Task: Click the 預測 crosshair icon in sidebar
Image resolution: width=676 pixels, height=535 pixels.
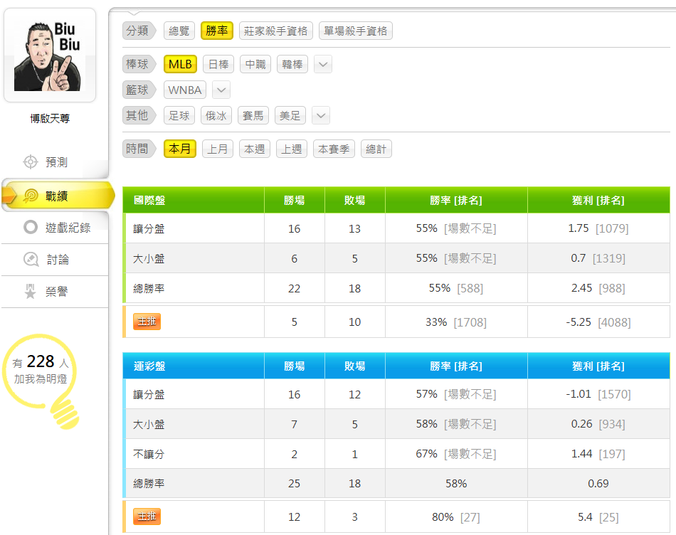Action: 30,162
